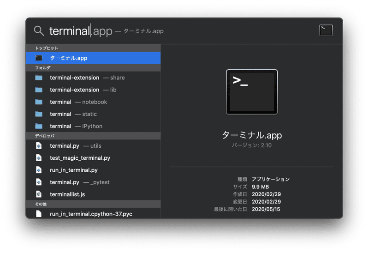This screenshot has width=369, height=253.
Task: Click the ターミナル.app title in preview pane
Action: 252,135
